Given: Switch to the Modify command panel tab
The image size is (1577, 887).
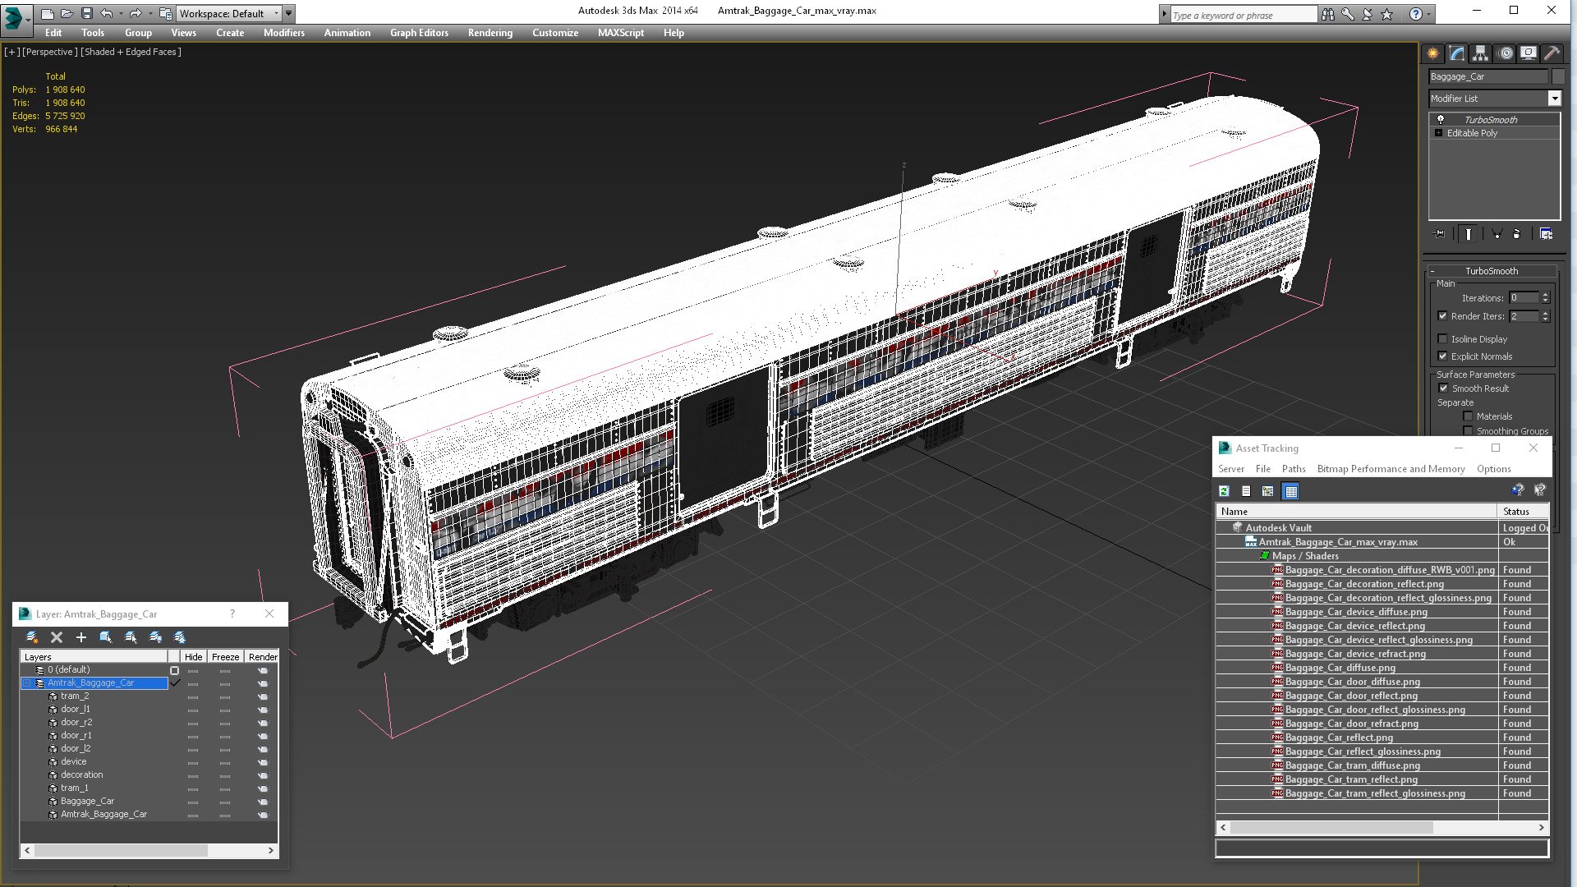Looking at the screenshot, I should [1456, 53].
